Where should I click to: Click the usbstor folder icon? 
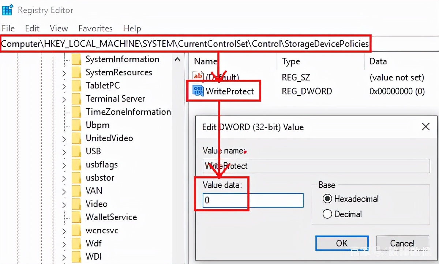[x=76, y=178]
